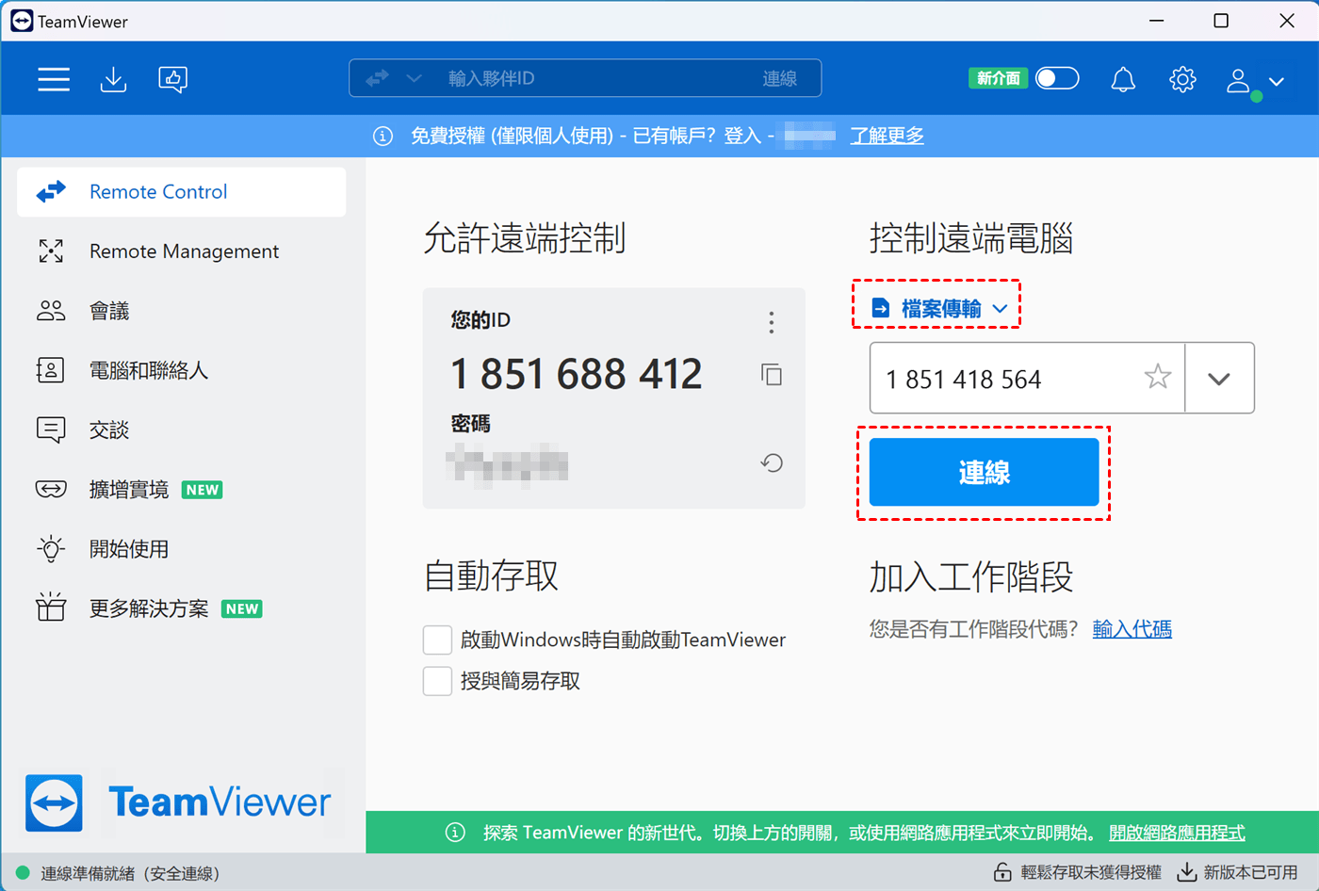This screenshot has height=891, width=1319.
Task: Click the download icon in the header
Action: tap(113, 79)
